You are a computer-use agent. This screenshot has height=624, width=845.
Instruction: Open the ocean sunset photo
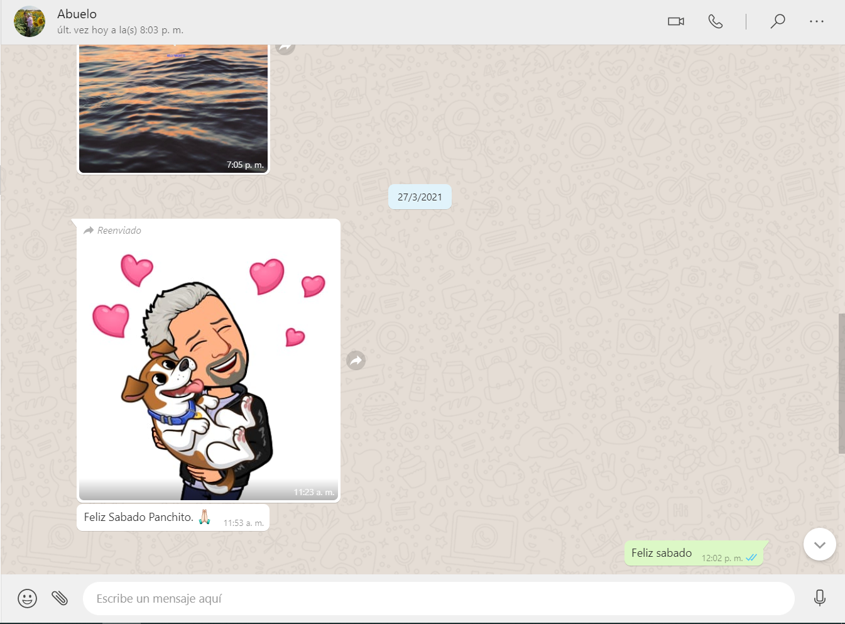[173, 108]
